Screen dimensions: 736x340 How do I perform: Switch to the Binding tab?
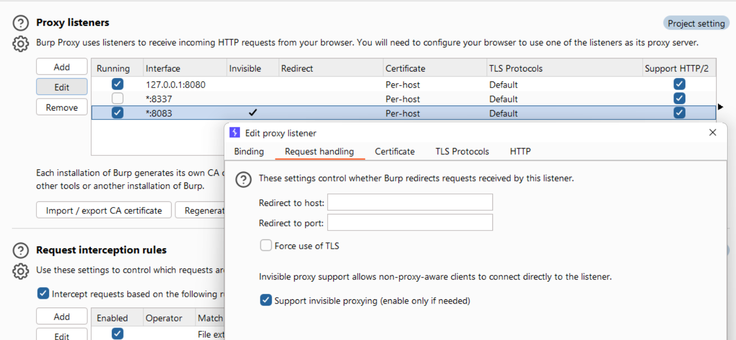249,151
